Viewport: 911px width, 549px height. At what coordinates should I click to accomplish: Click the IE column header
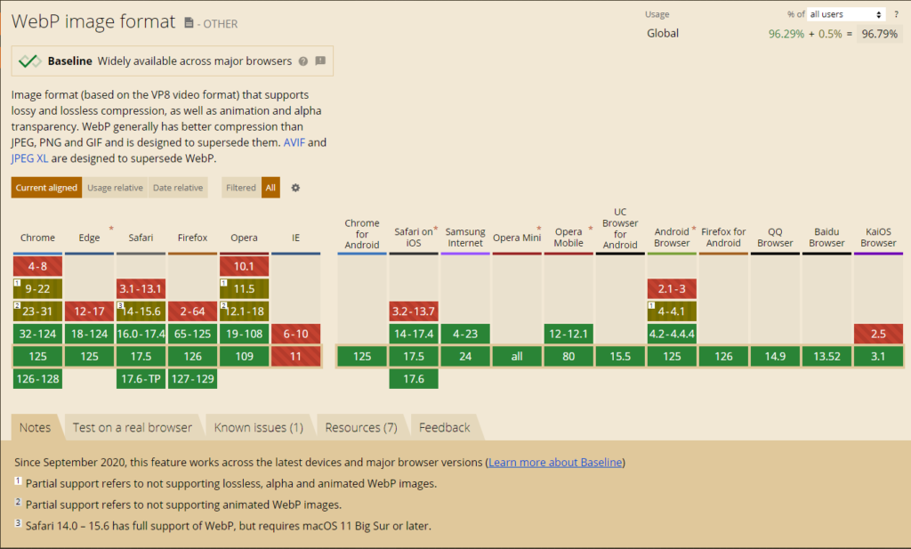tap(295, 238)
